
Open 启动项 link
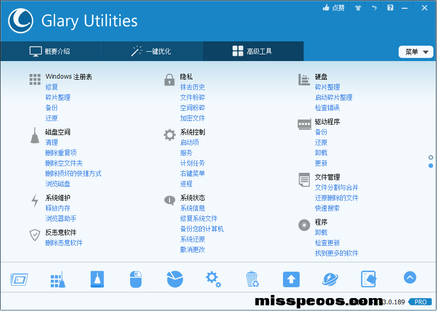pyautogui.click(x=190, y=142)
